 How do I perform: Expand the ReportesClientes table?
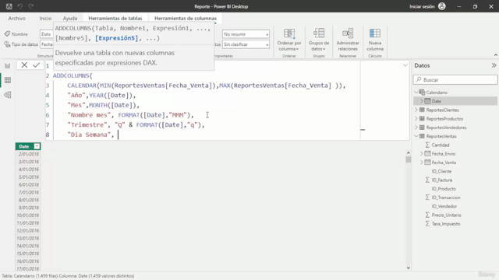pos(416,110)
